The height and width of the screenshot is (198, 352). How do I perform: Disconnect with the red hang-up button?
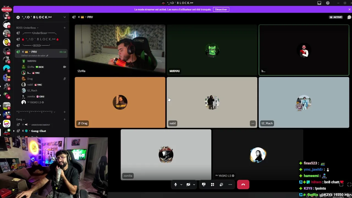click(243, 185)
